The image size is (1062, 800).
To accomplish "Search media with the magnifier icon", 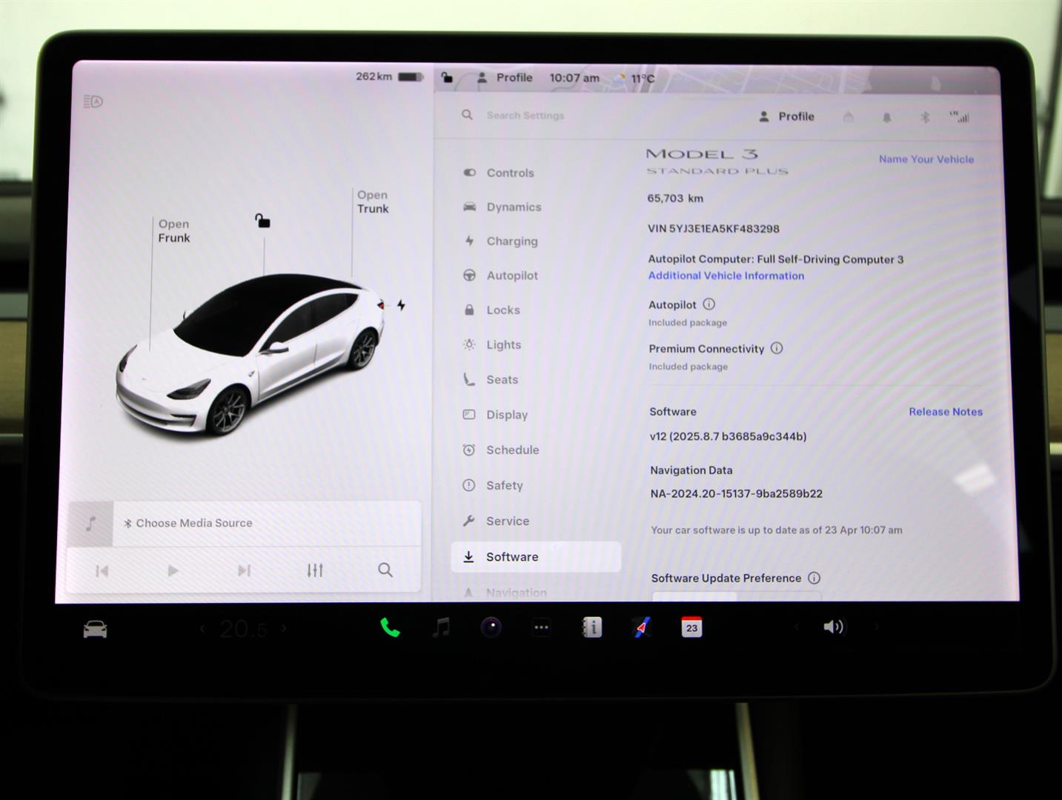I will coord(385,570).
